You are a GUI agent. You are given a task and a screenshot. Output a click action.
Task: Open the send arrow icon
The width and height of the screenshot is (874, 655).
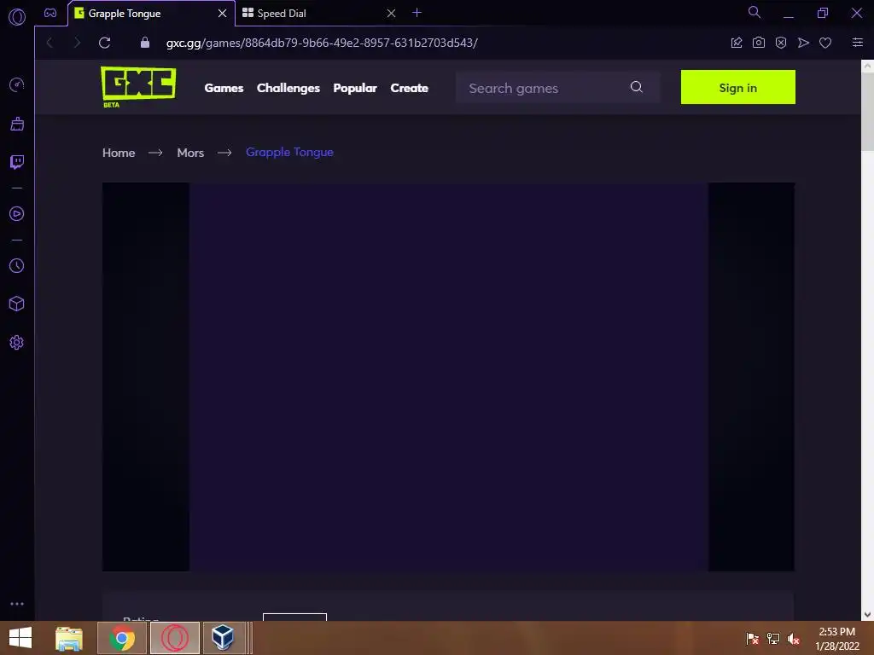point(803,43)
